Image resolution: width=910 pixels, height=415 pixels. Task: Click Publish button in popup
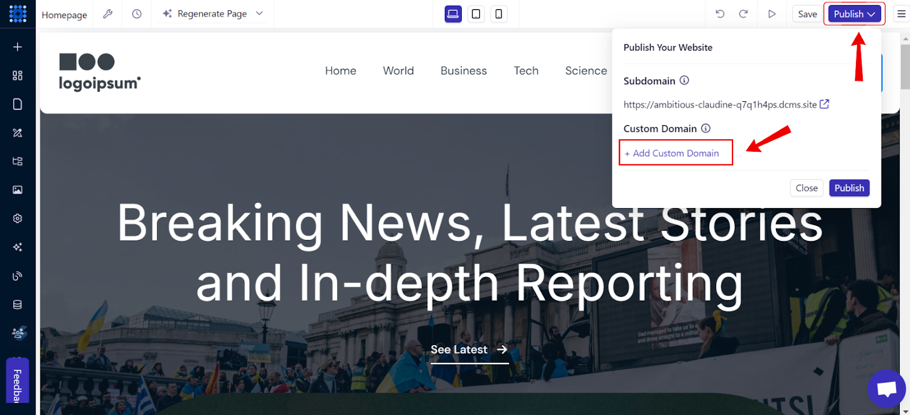(849, 188)
